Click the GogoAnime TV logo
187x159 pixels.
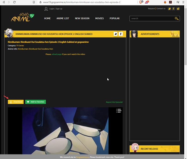point(22,17)
